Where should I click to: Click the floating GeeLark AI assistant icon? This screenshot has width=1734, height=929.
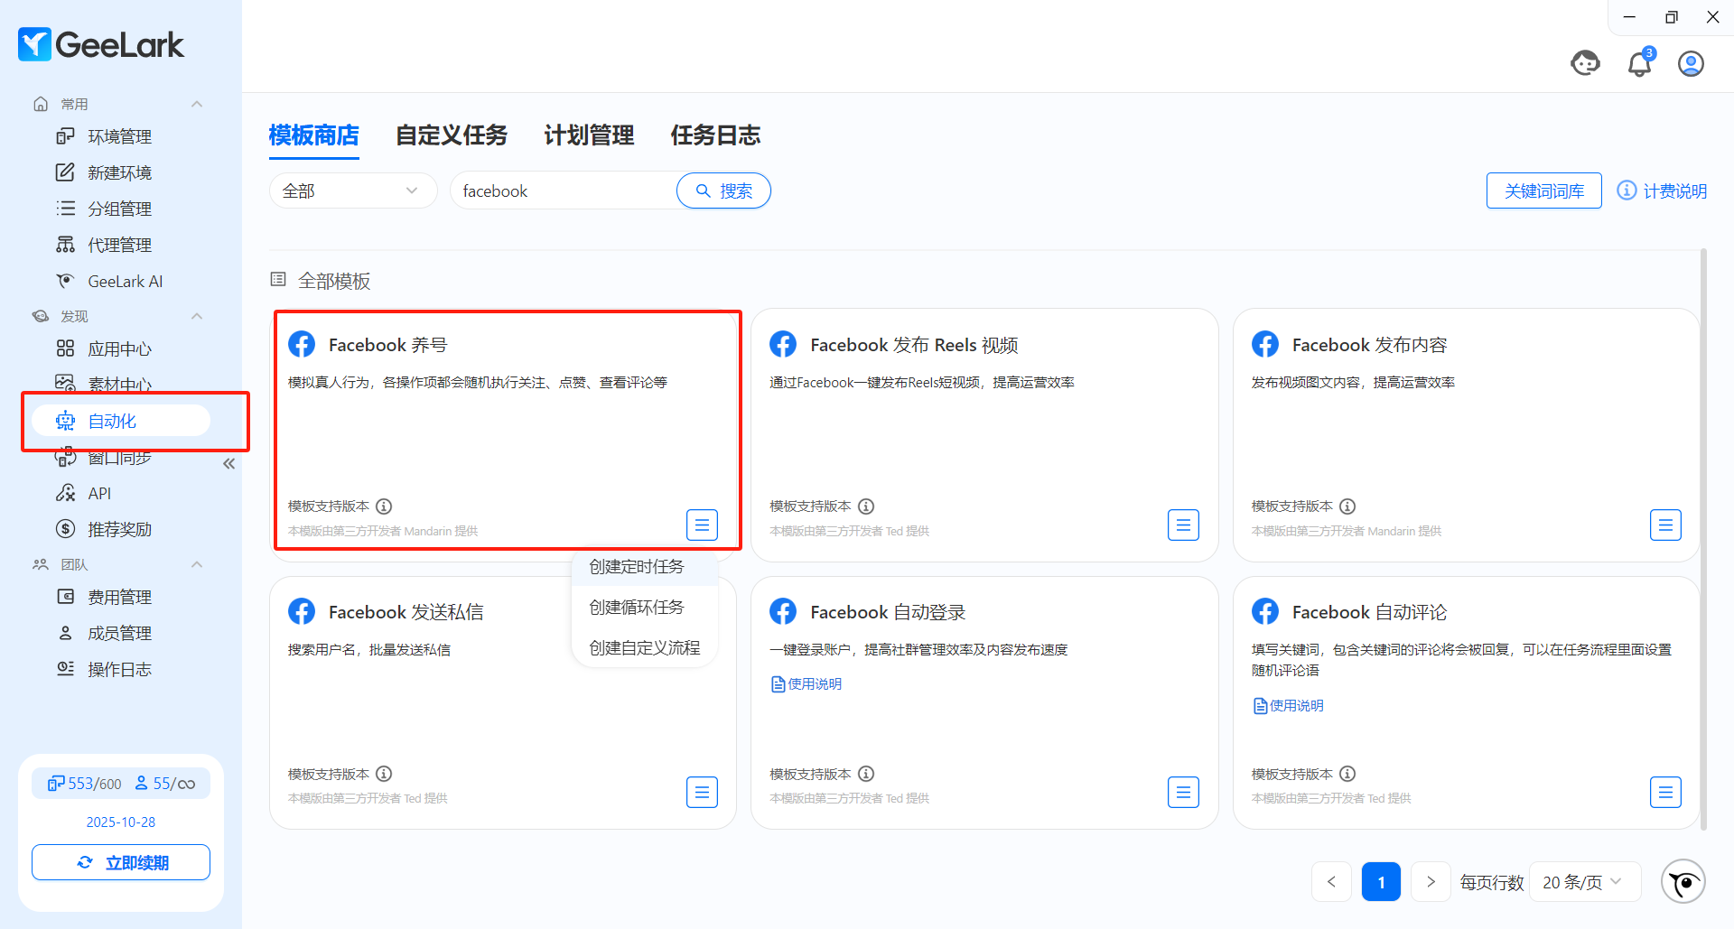1683,882
